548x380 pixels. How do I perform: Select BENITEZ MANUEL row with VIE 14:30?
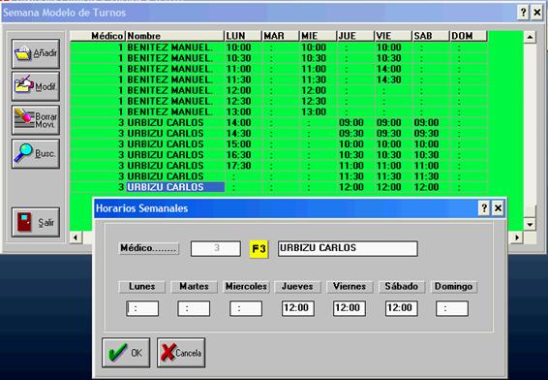coord(279,79)
